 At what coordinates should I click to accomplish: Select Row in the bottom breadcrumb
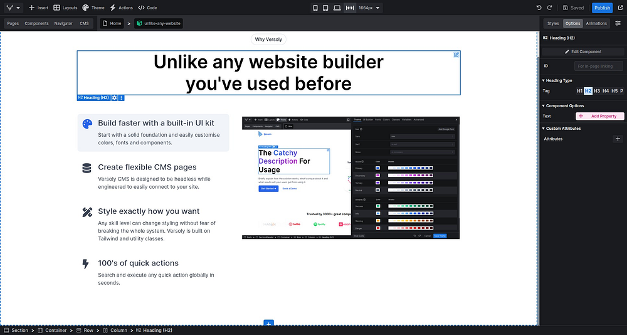85,330
